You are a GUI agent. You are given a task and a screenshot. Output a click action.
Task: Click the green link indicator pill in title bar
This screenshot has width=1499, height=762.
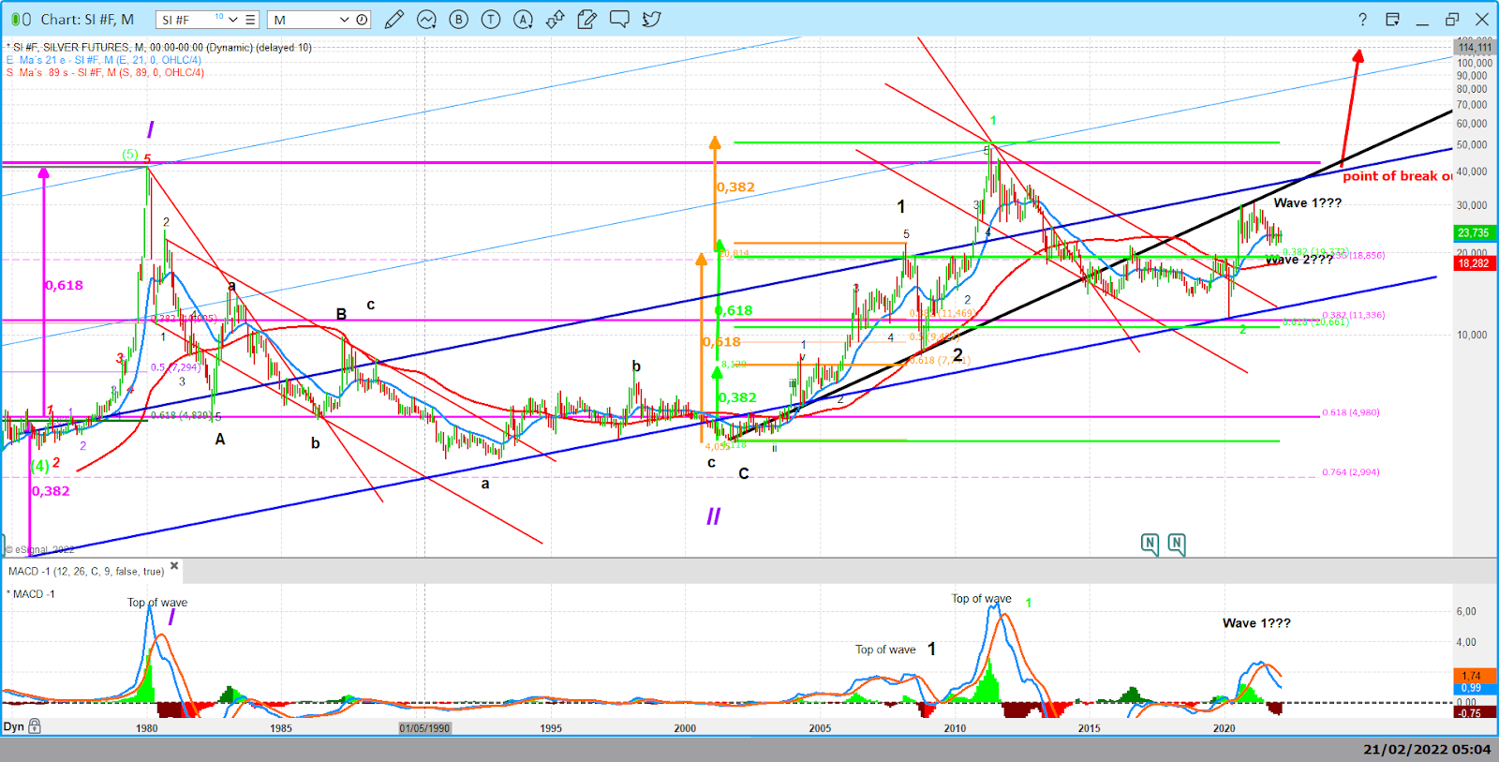point(14,19)
